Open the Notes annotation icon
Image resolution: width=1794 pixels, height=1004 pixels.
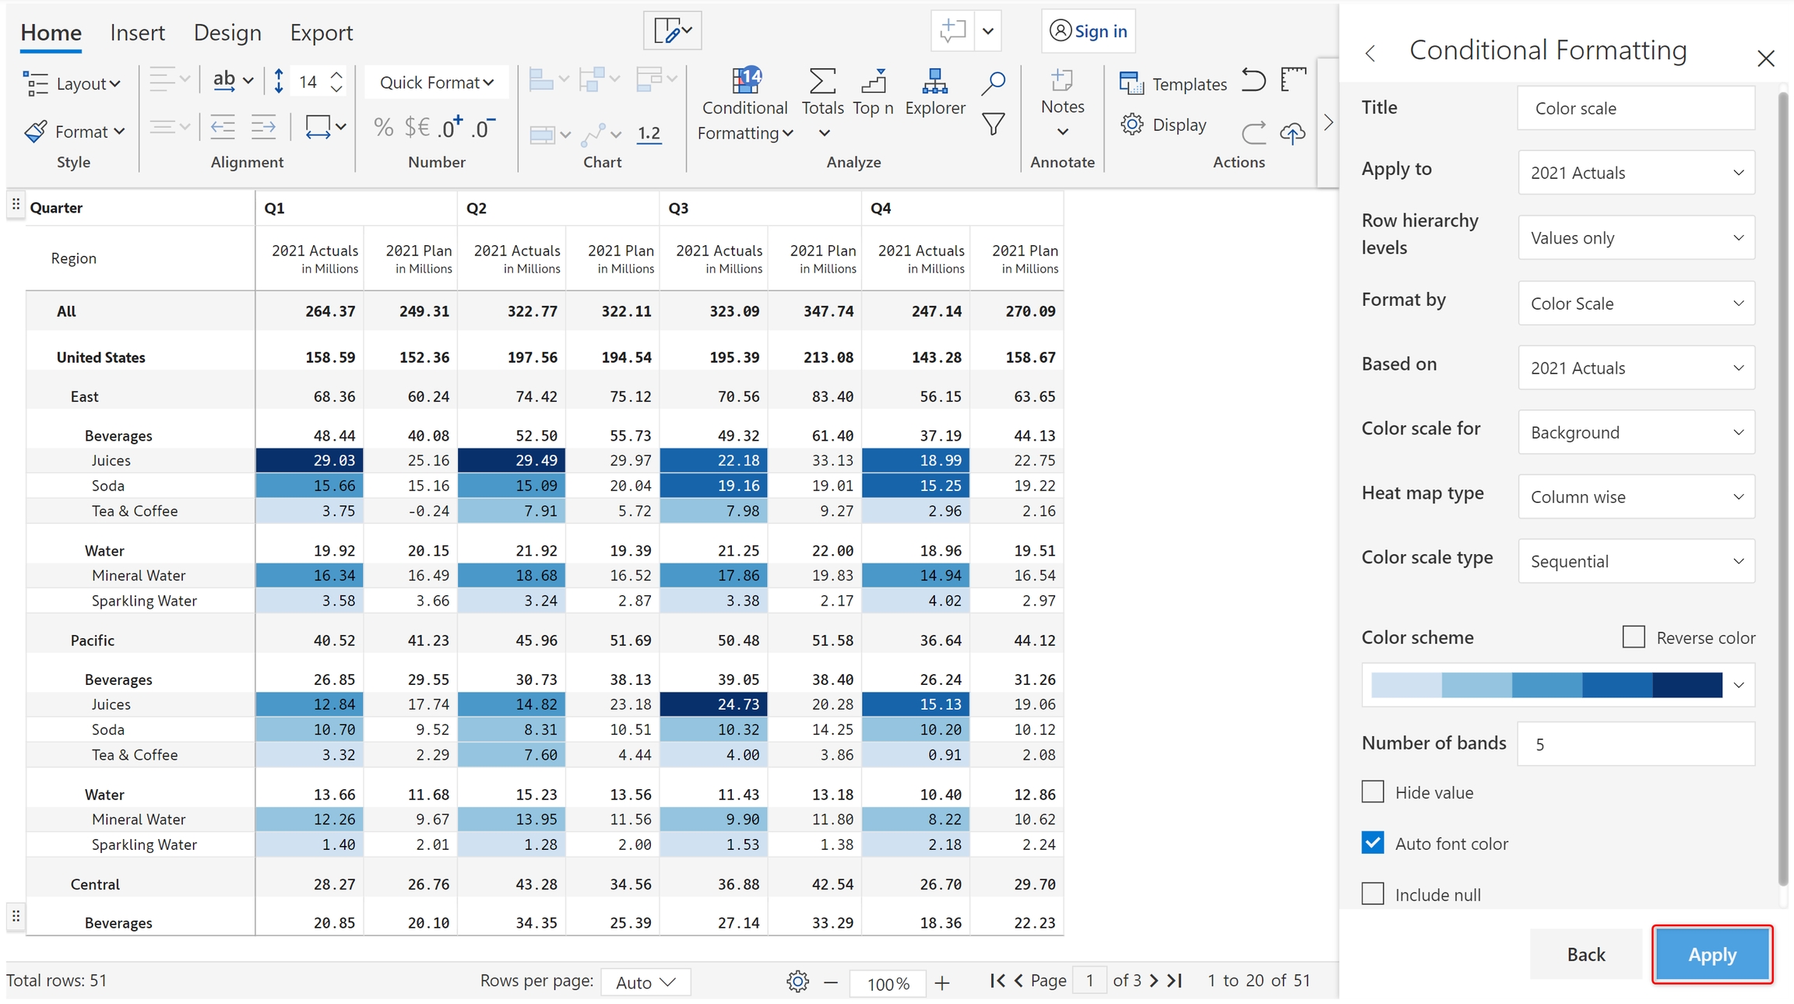(1061, 81)
